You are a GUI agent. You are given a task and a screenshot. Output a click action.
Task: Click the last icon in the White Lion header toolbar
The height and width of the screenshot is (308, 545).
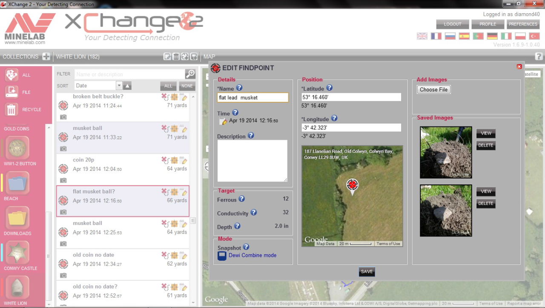pos(194,56)
